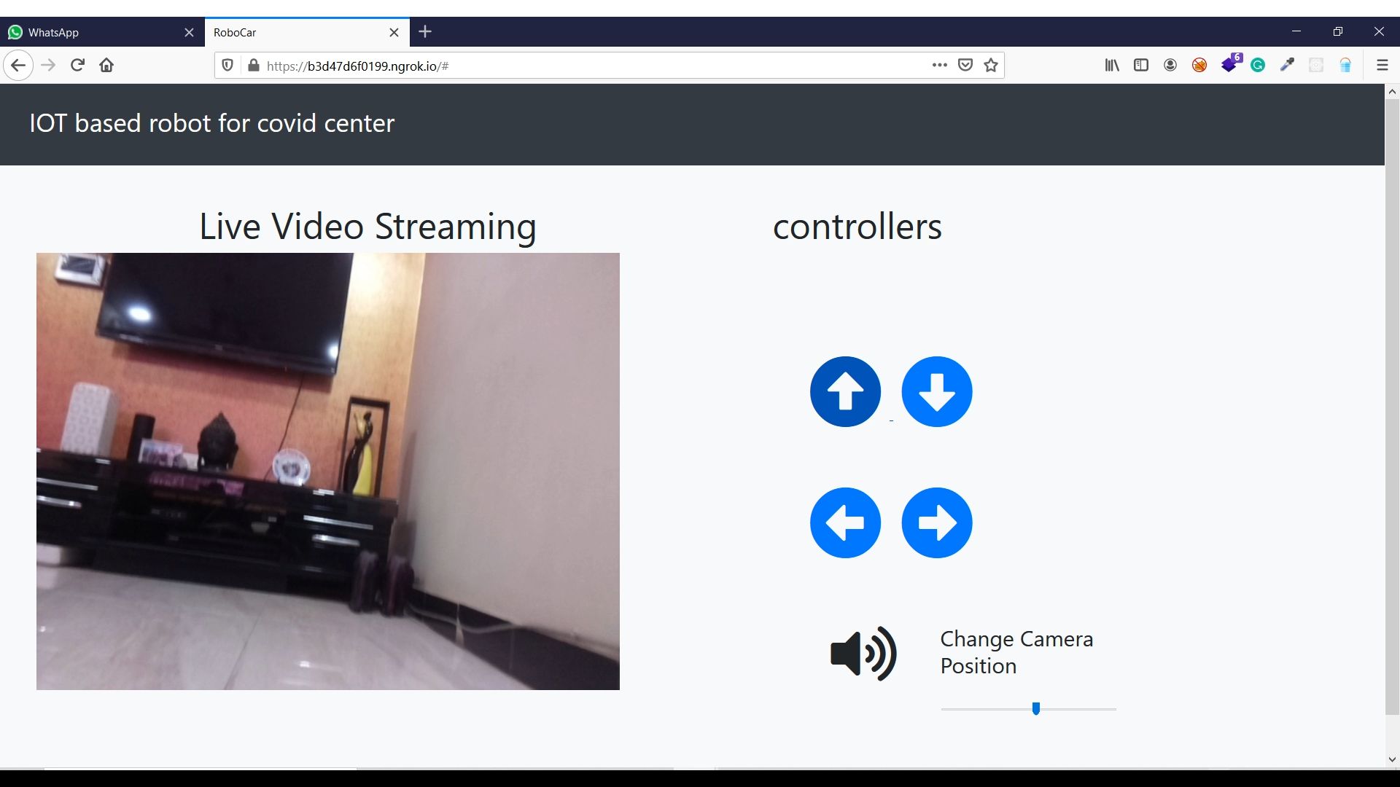The height and width of the screenshot is (787, 1400).
Task: Click the live video stream image
Action: [328, 471]
